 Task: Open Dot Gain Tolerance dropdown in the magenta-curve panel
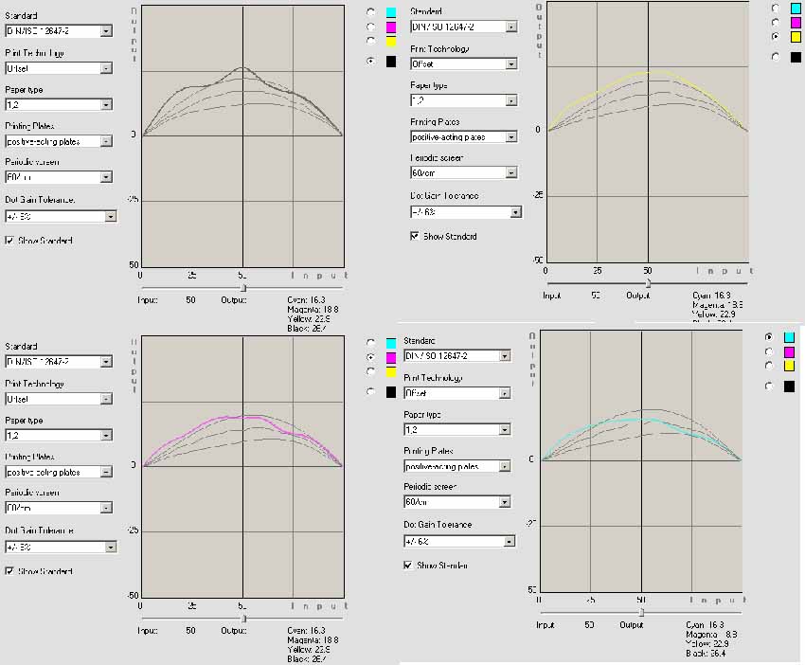[111, 548]
